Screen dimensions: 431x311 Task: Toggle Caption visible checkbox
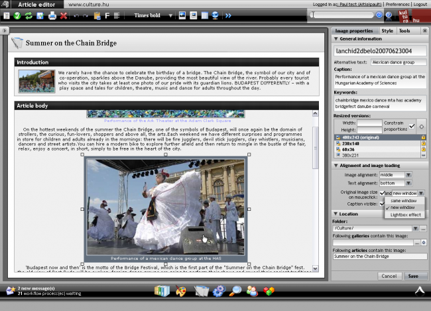click(382, 204)
